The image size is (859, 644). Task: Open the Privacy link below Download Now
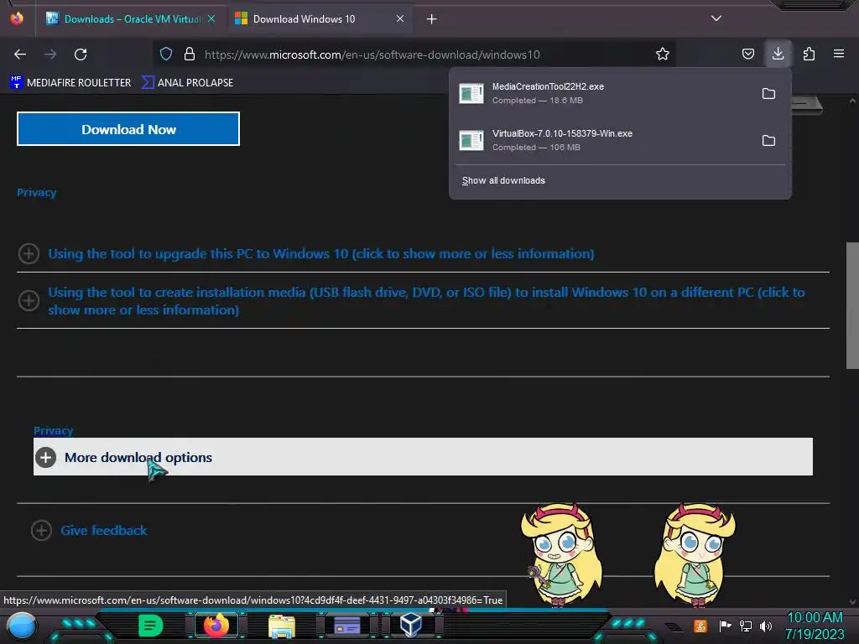pos(36,193)
